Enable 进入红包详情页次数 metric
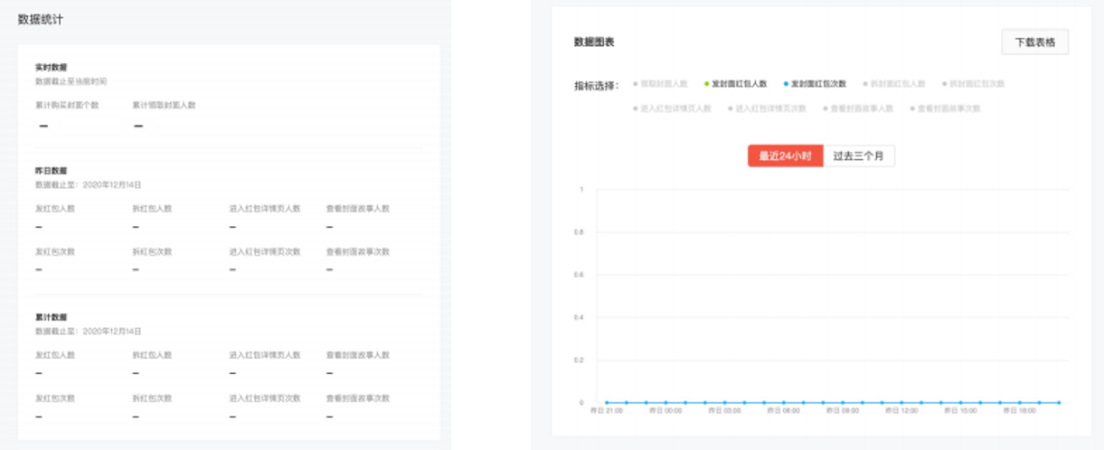 (x=767, y=108)
